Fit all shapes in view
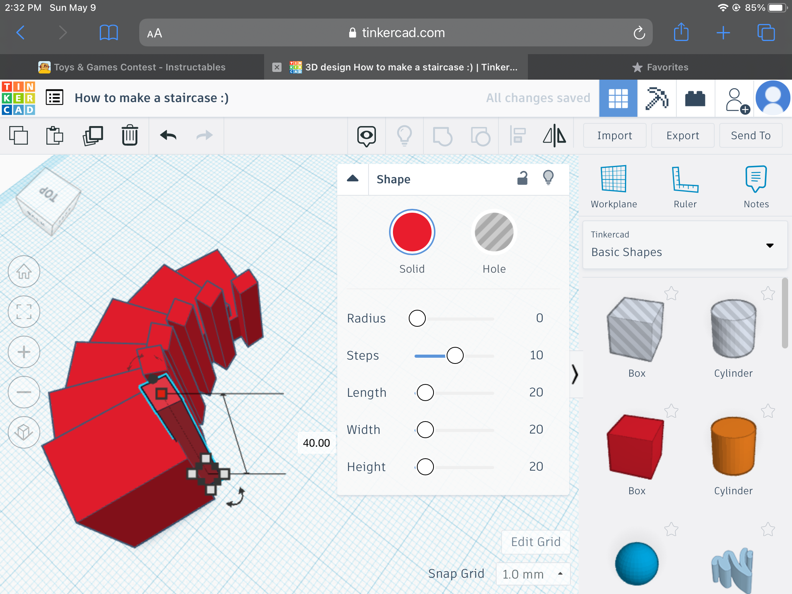The height and width of the screenshot is (594, 792). pyautogui.click(x=24, y=312)
